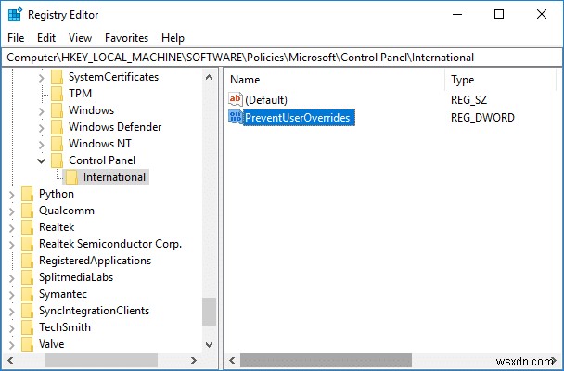
Task: Click the TPM folder icon
Action: (x=57, y=94)
